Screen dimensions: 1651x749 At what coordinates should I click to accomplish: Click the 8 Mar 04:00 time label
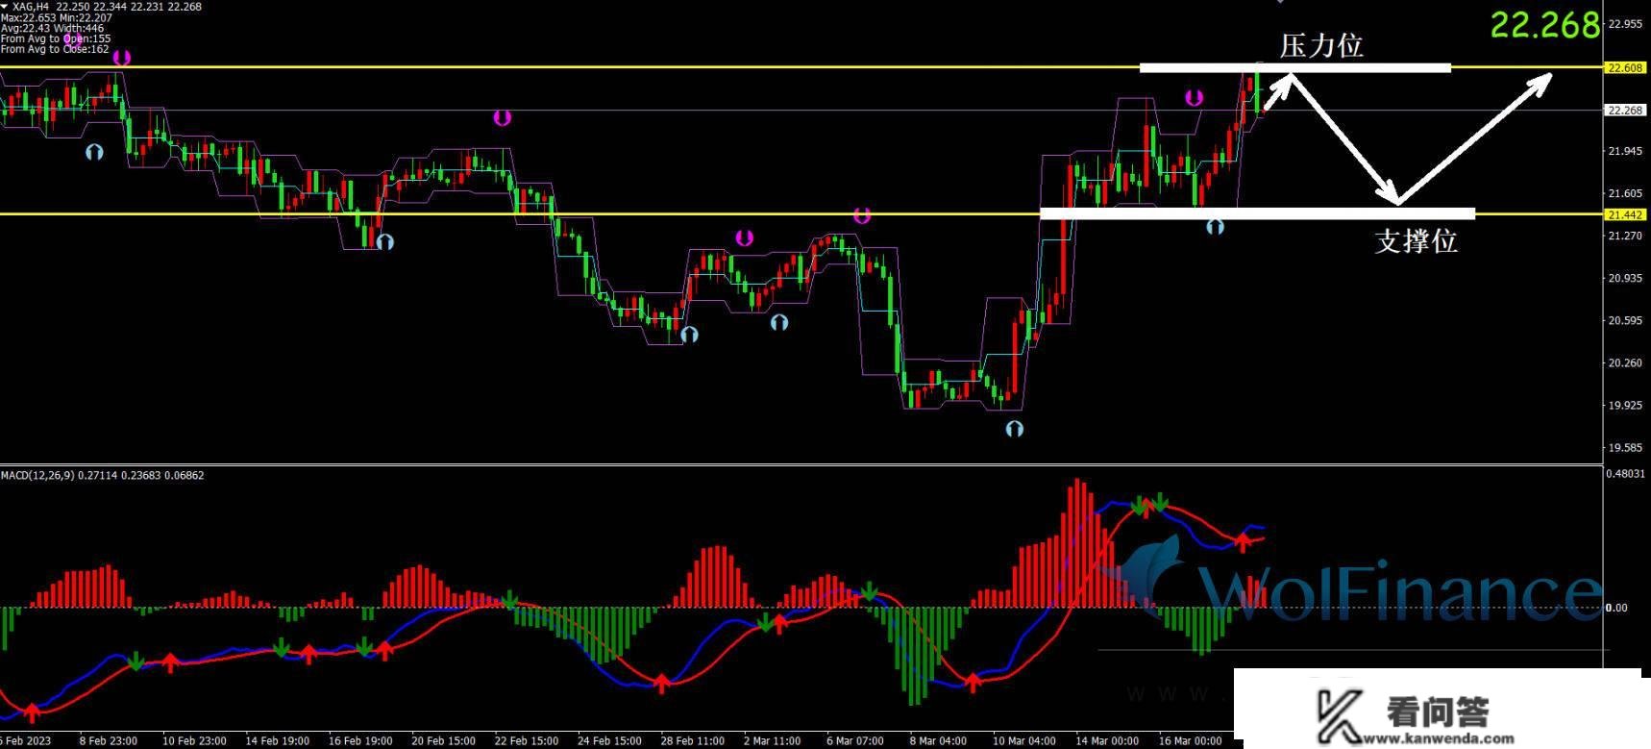tap(939, 741)
